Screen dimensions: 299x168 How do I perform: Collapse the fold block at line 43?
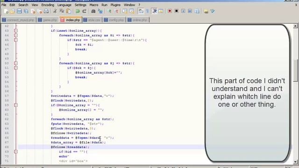pos(16,31)
